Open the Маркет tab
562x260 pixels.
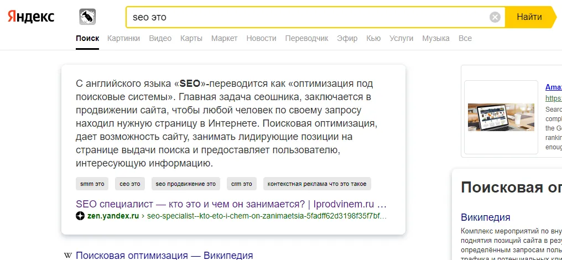(x=225, y=38)
